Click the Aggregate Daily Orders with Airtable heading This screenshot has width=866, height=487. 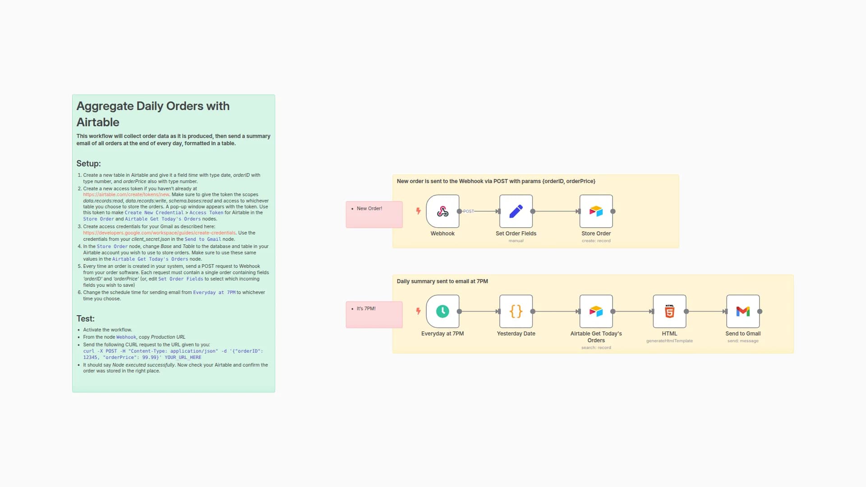[153, 114]
